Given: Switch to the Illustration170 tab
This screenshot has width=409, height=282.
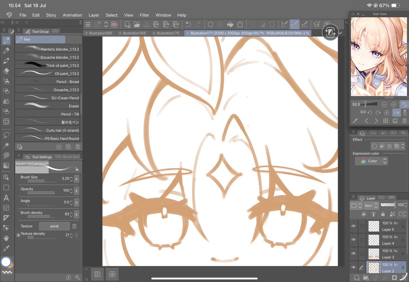Looking at the screenshot, I should (168, 33).
